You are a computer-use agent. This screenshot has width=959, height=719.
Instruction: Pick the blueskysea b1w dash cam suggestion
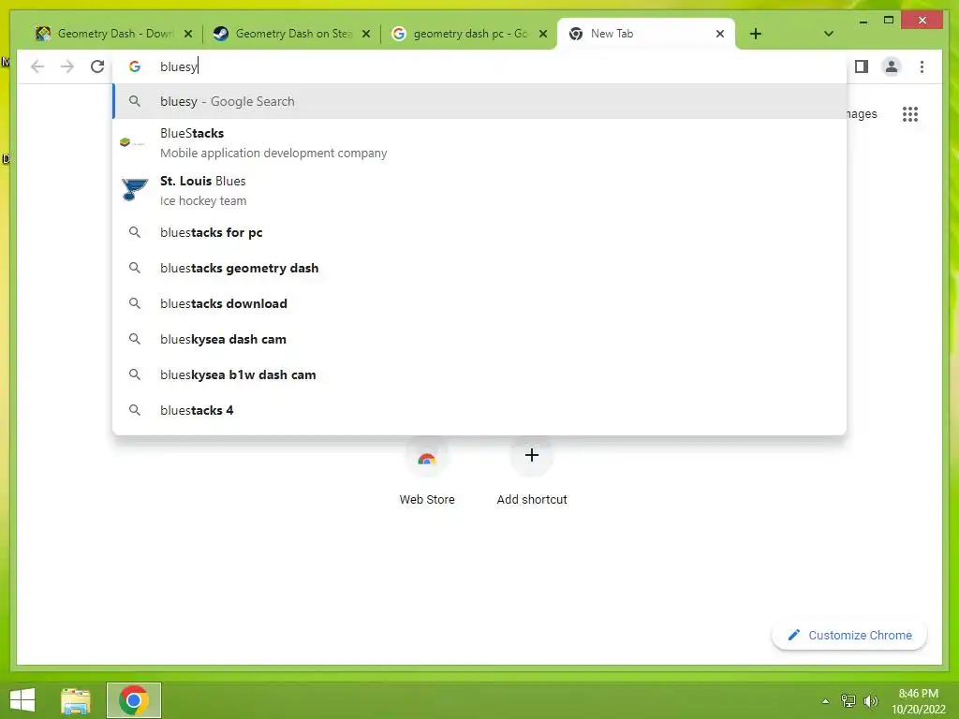(x=479, y=374)
